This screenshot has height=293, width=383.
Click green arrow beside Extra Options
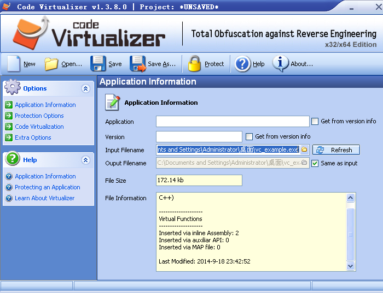point(9,137)
